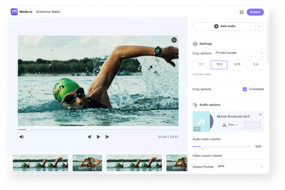Skip to next frame
This screenshot has height=190, width=285.
pos(107,137)
